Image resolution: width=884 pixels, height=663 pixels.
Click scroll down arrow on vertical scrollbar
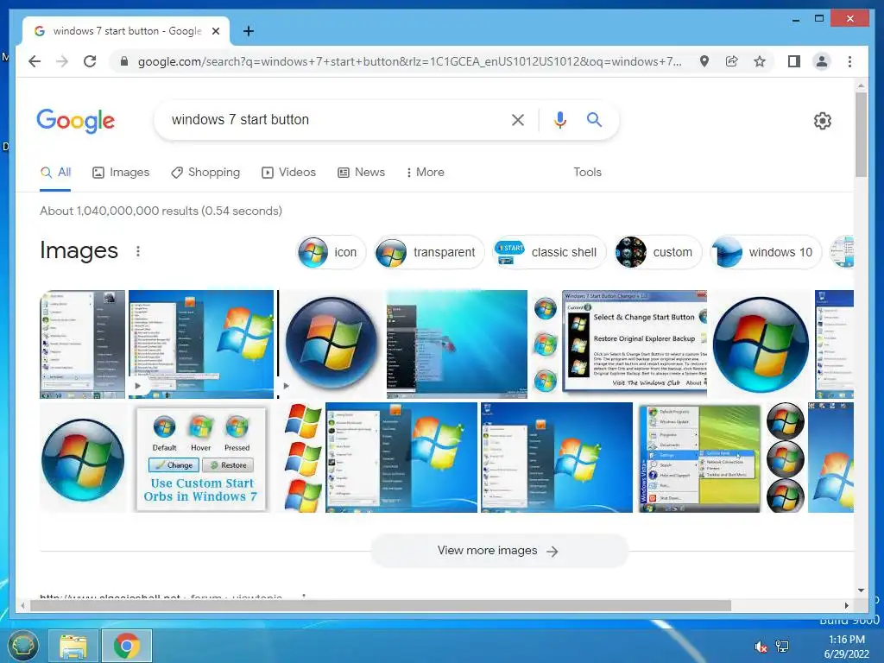tap(861, 590)
